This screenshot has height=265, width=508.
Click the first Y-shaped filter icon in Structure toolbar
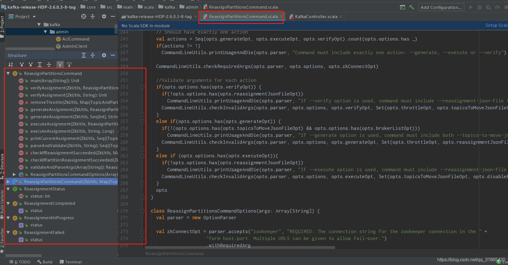pyautogui.click(x=22, y=65)
